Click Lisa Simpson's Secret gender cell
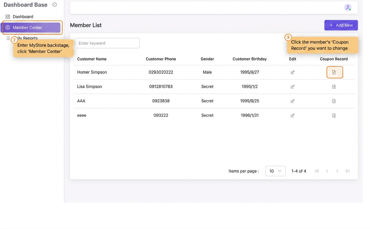This screenshot has width=370, height=229. (x=207, y=87)
